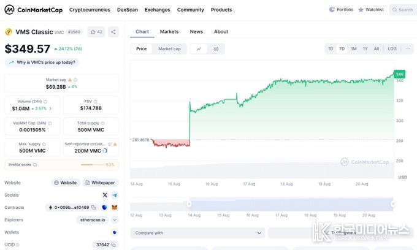The image size is (417, 250).
Task: Select the 1D time range
Action: pos(331,49)
